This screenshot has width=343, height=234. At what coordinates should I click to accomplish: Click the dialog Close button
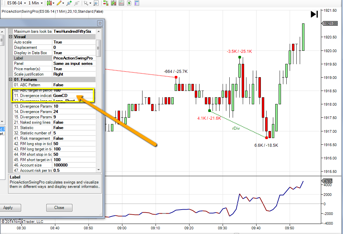click(x=59, y=208)
